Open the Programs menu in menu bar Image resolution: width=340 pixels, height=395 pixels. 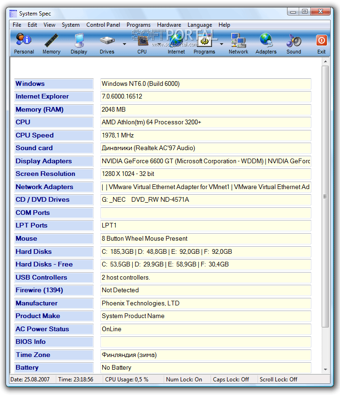tap(138, 25)
